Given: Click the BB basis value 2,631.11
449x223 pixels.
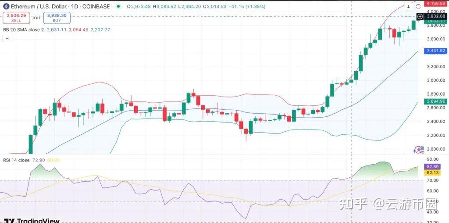Looking at the screenshot, I should (57, 29).
